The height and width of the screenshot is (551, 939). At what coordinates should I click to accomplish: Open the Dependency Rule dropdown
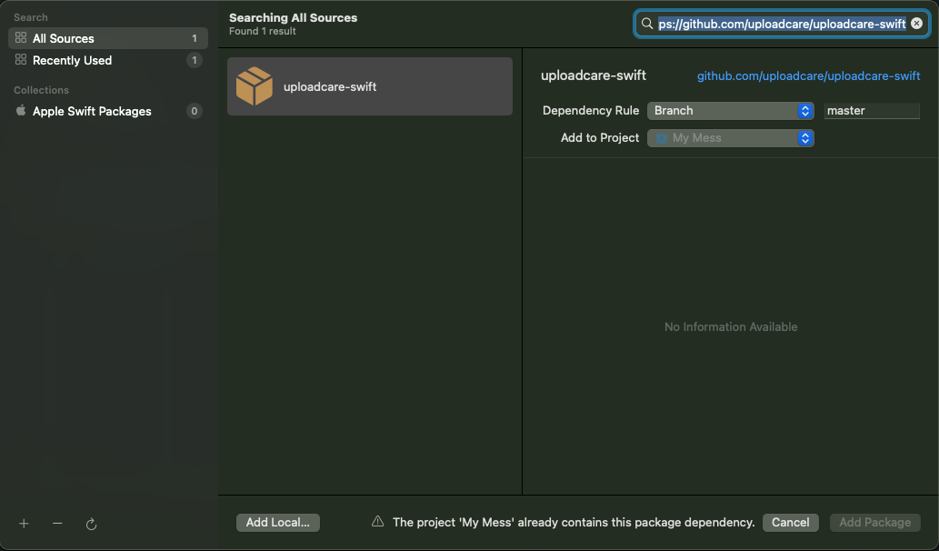tap(730, 110)
